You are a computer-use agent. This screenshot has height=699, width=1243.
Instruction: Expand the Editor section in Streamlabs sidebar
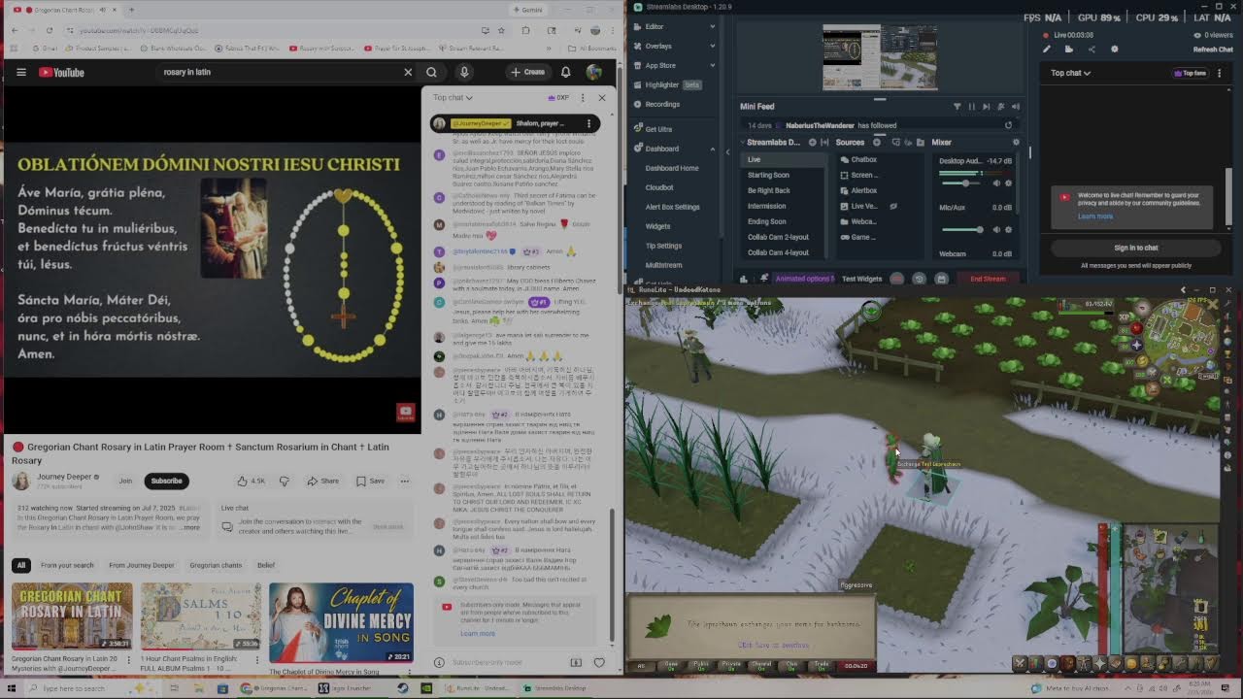click(x=712, y=27)
